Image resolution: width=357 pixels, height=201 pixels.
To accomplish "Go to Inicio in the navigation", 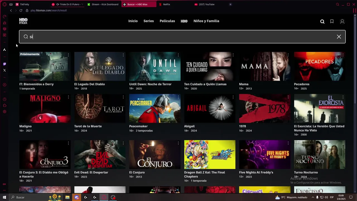I will click(x=133, y=21).
